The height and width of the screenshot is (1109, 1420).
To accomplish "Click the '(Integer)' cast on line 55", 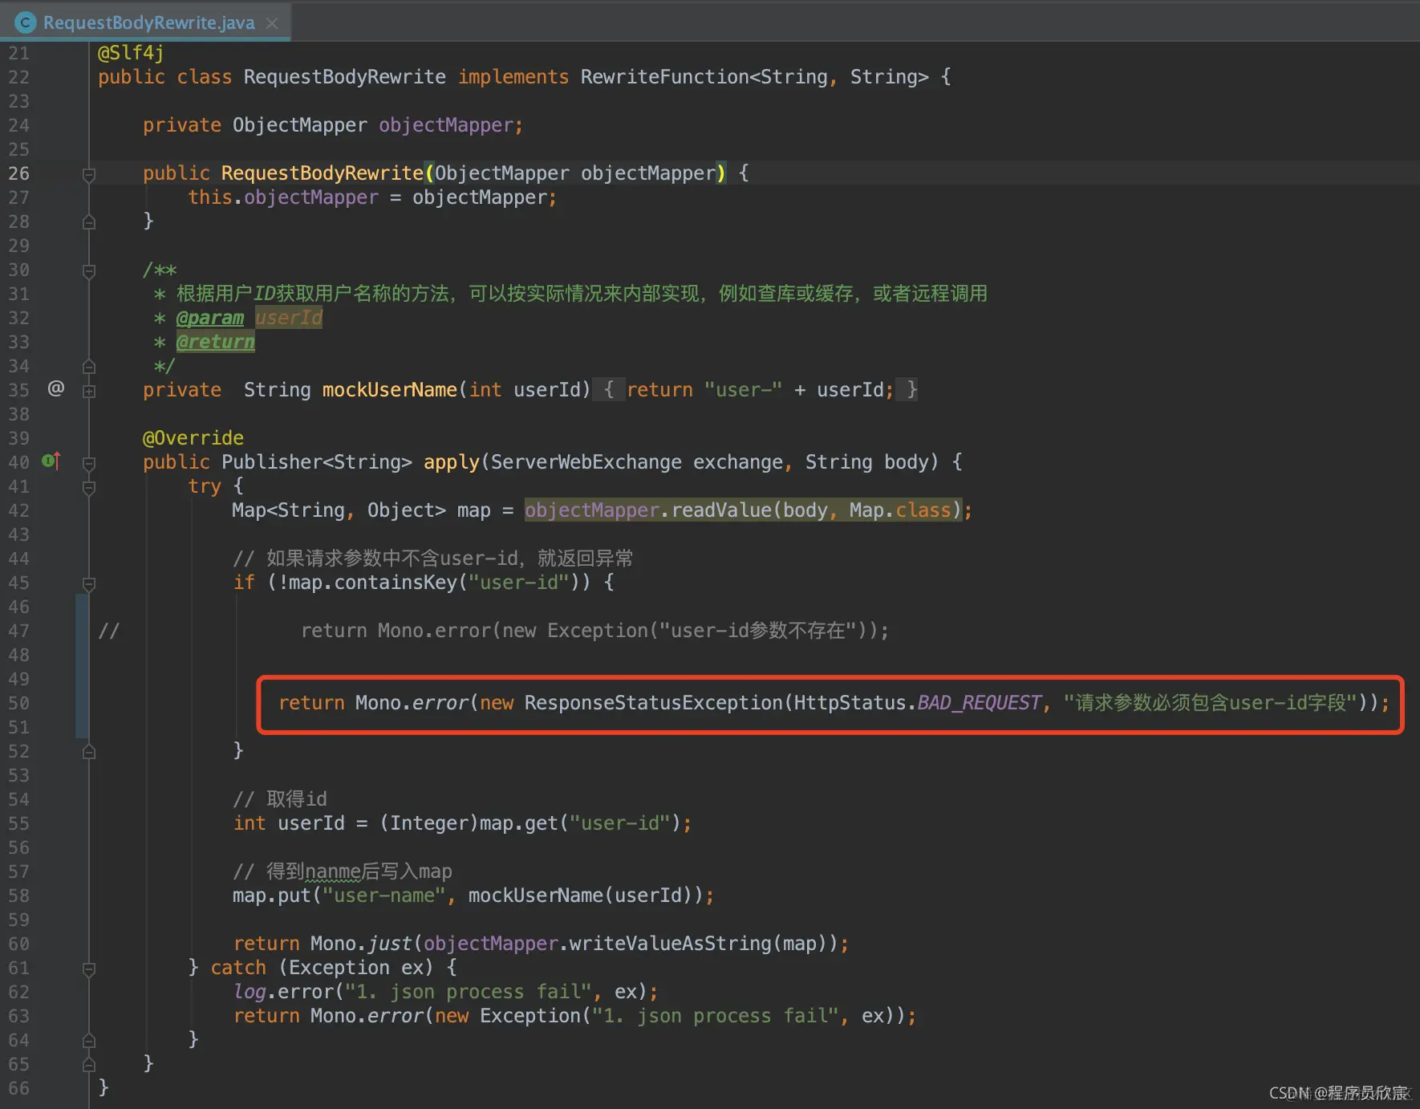I will click(x=429, y=823).
